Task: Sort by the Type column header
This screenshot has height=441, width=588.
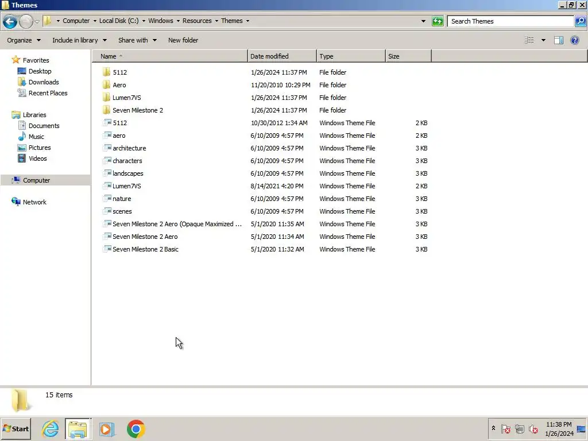Action: (x=351, y=56)
